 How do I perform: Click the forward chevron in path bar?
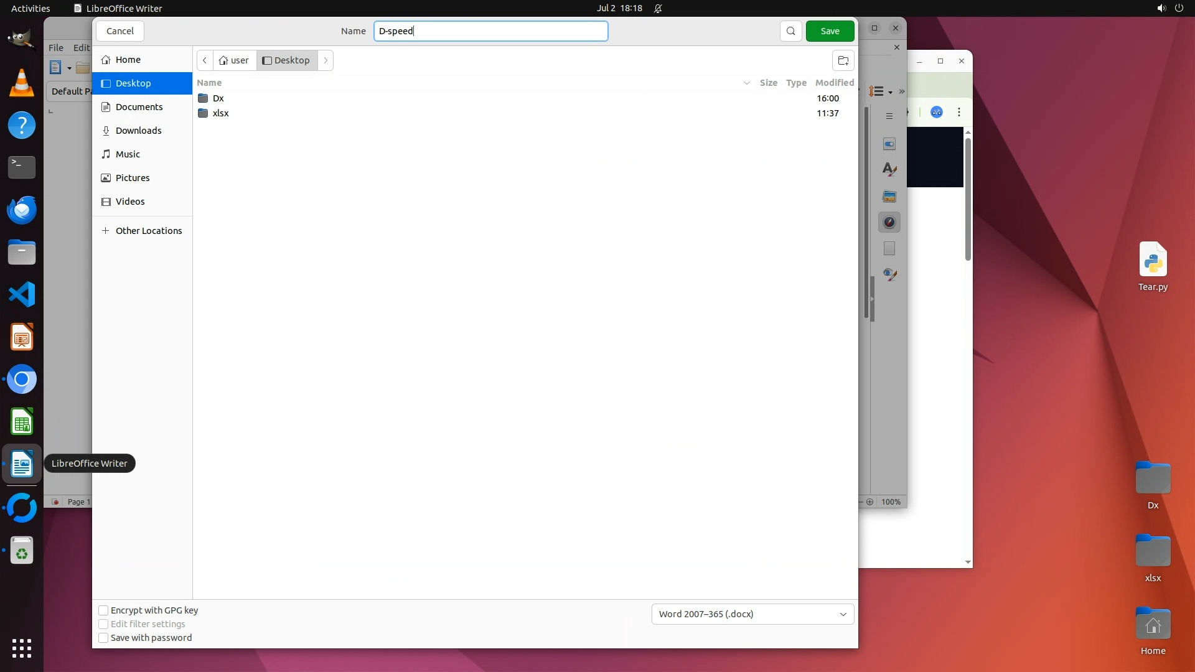(x=326, y=60)
